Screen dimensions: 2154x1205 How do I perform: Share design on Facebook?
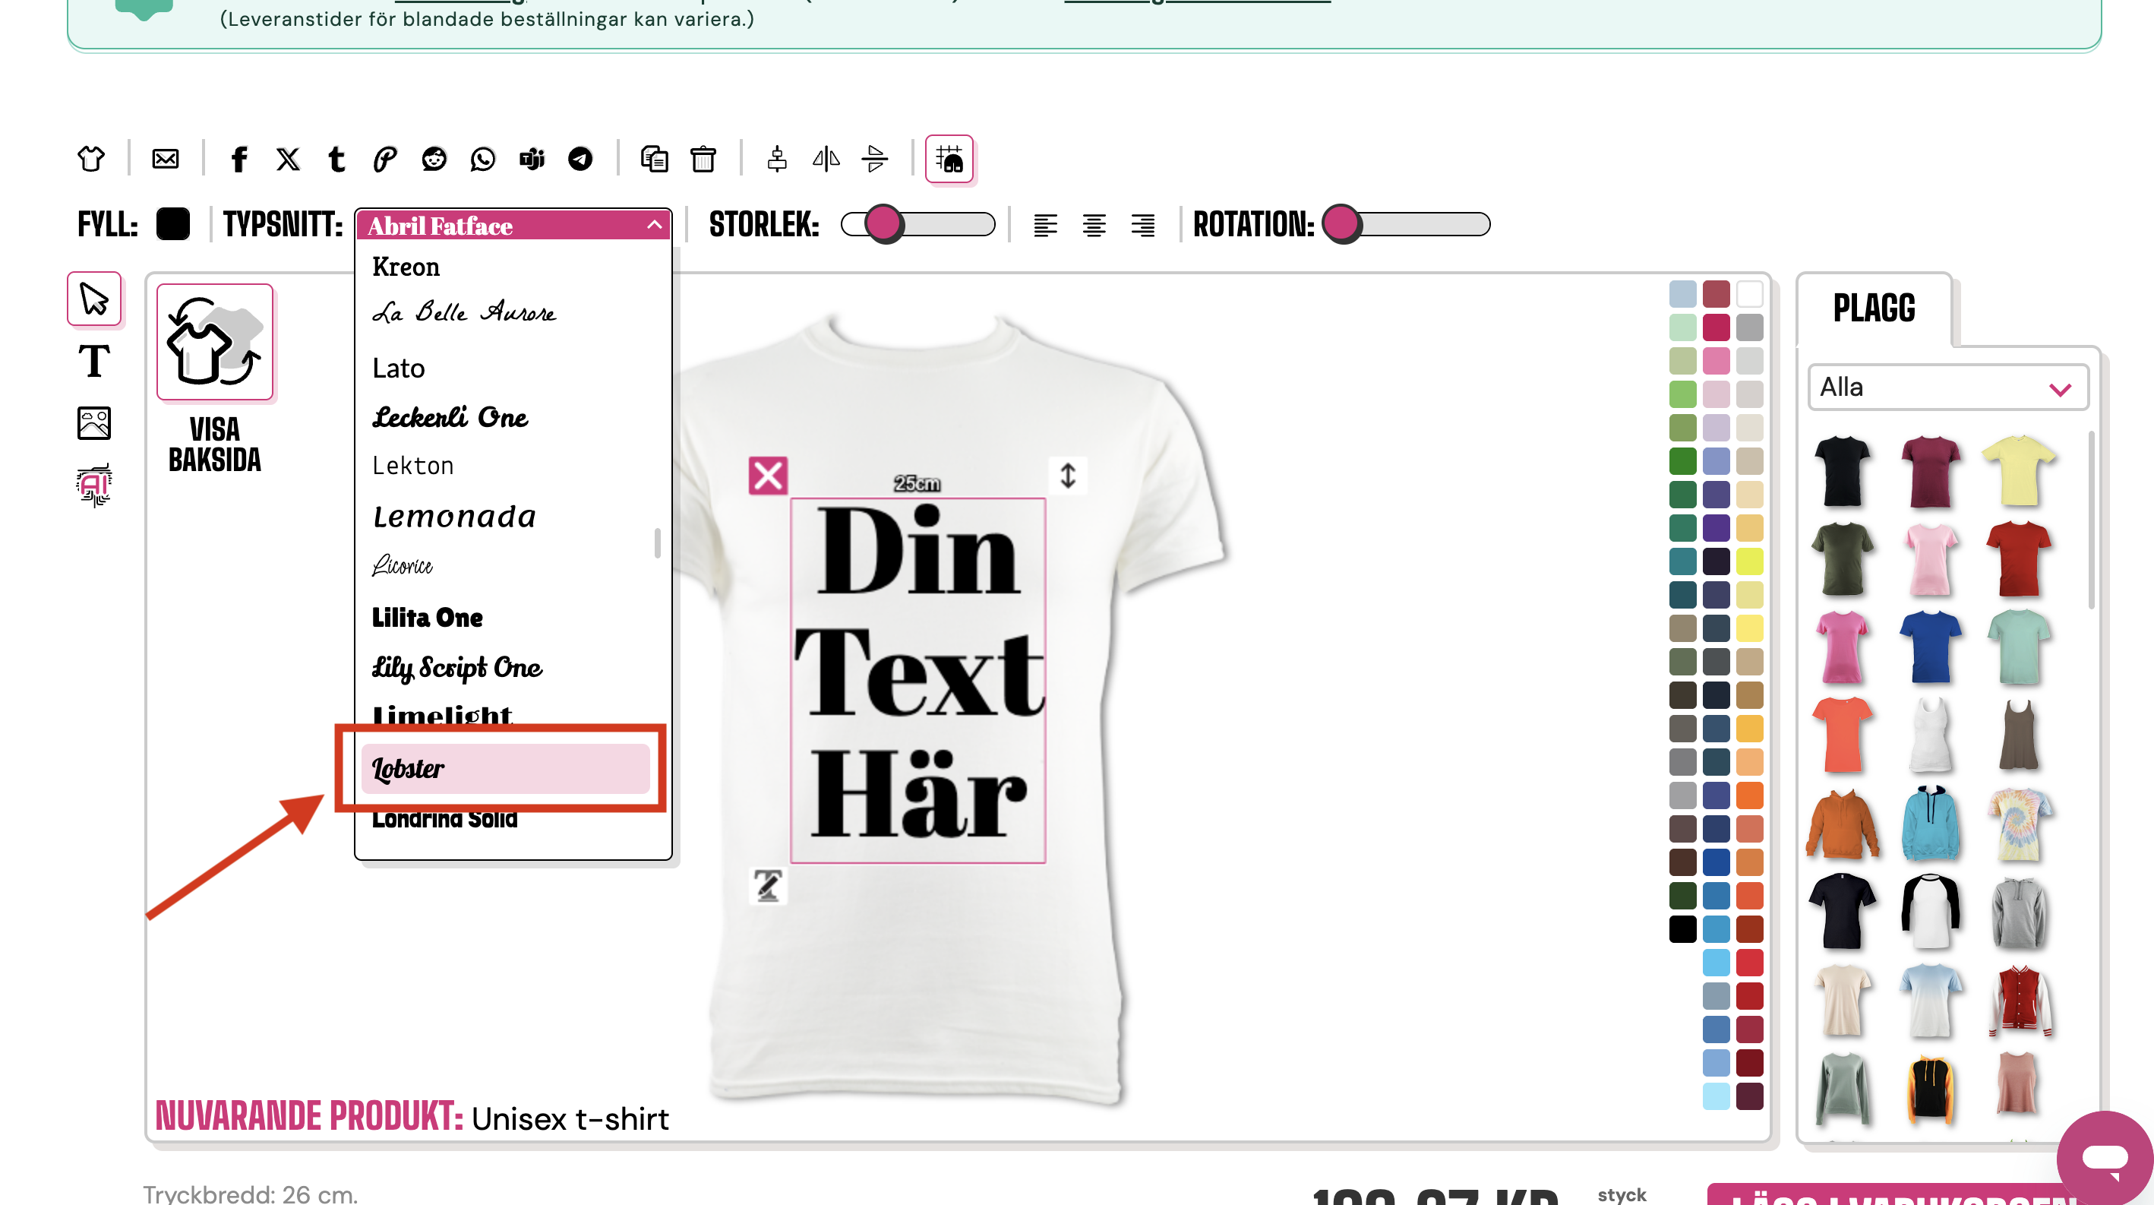pyautogui.click(x=239, y=159)
